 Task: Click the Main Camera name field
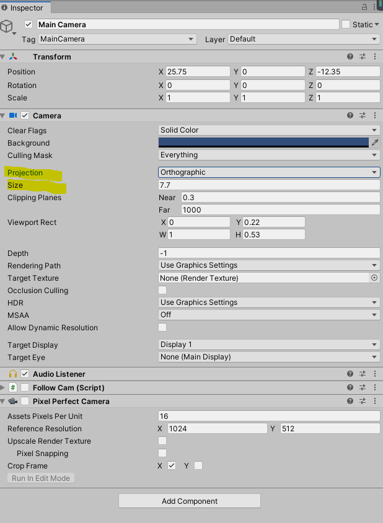[188, 24]
